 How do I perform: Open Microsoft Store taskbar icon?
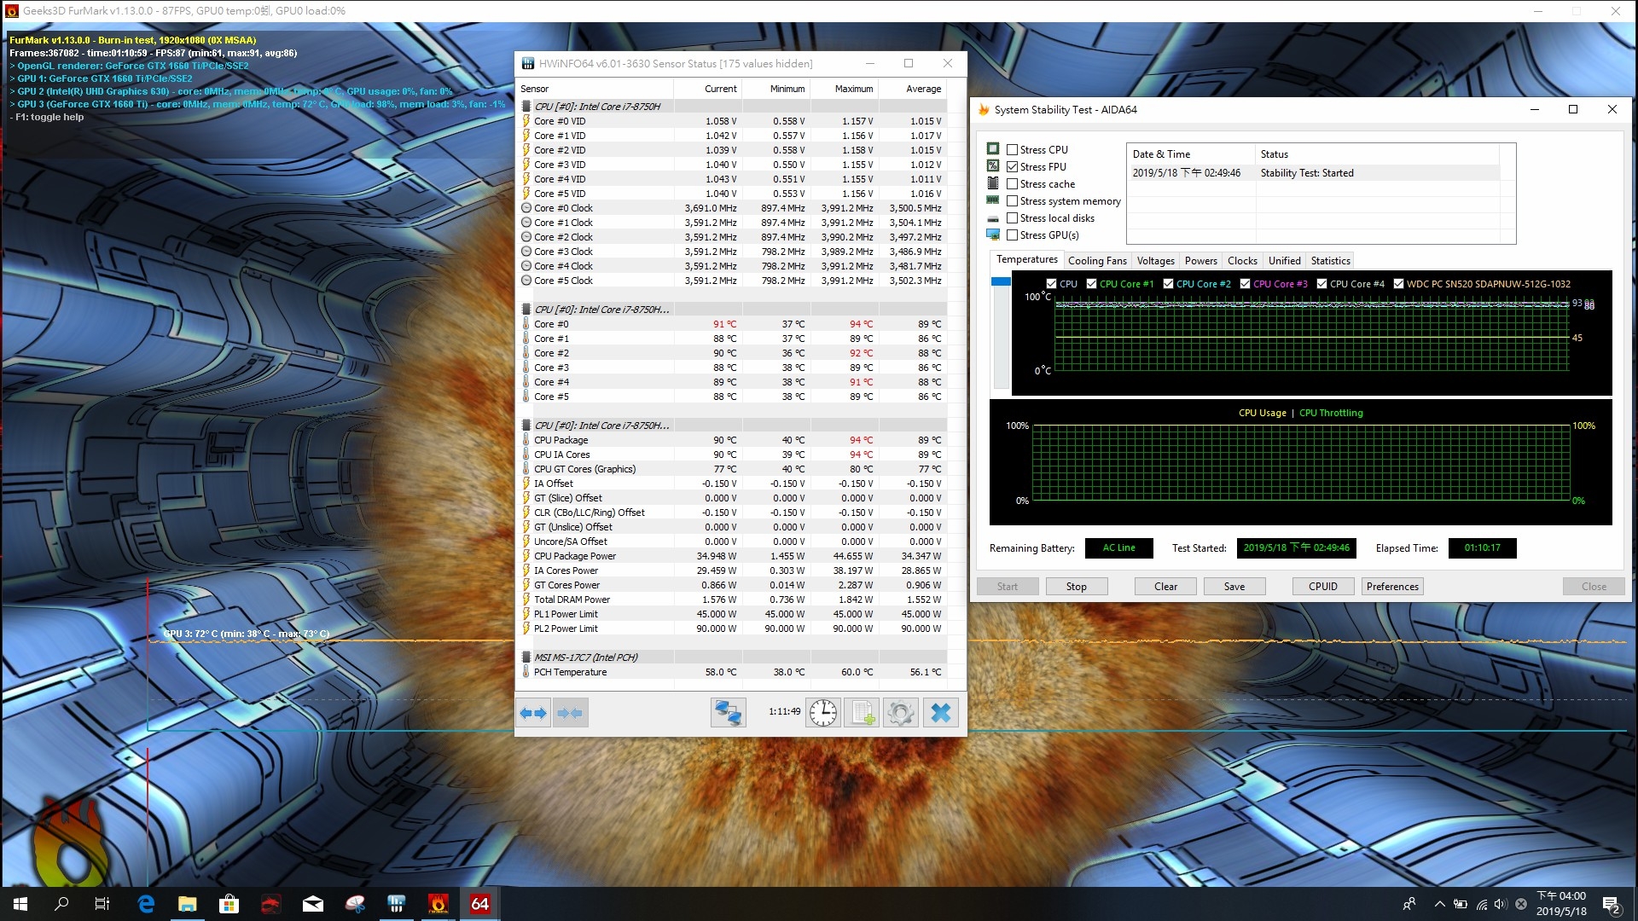[229, 904]
